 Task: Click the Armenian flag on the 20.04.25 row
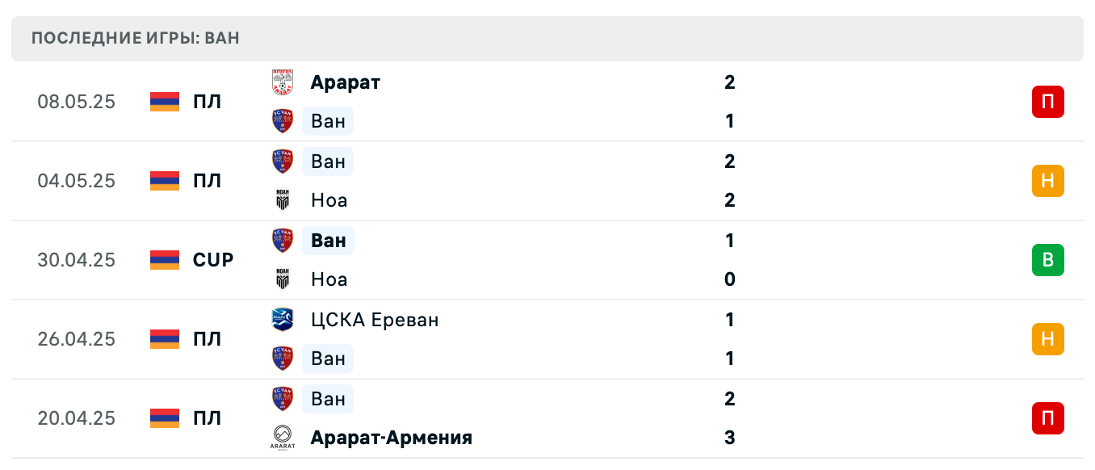pyautogui.click(x=164, y=418)
